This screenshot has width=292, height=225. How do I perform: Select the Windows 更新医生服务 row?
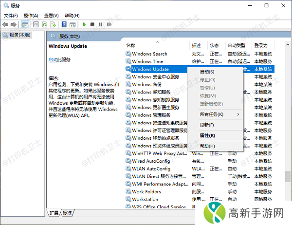pyautogui.click(x=156, y=107)
